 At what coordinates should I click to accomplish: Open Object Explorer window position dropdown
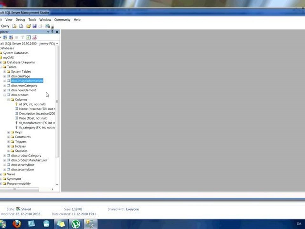pyautogui.click(x=48, y=32)
